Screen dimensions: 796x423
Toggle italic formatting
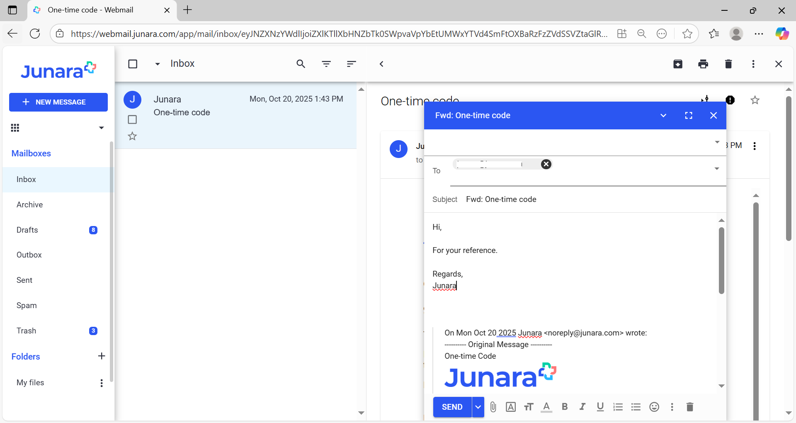click(x=582, y=407)
